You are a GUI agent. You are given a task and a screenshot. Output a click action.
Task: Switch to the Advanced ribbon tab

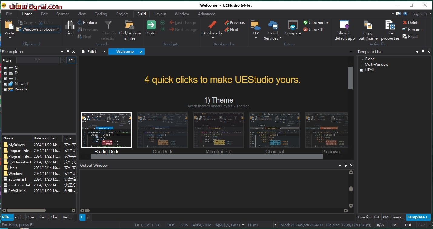207,14
